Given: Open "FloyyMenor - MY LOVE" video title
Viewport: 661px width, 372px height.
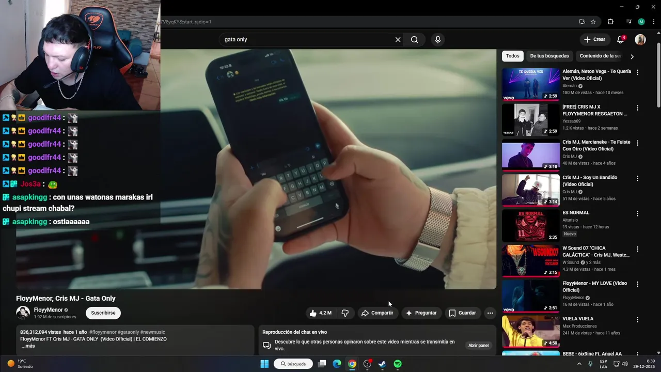Looking at the screenshot, I should (x=595, y=287).
